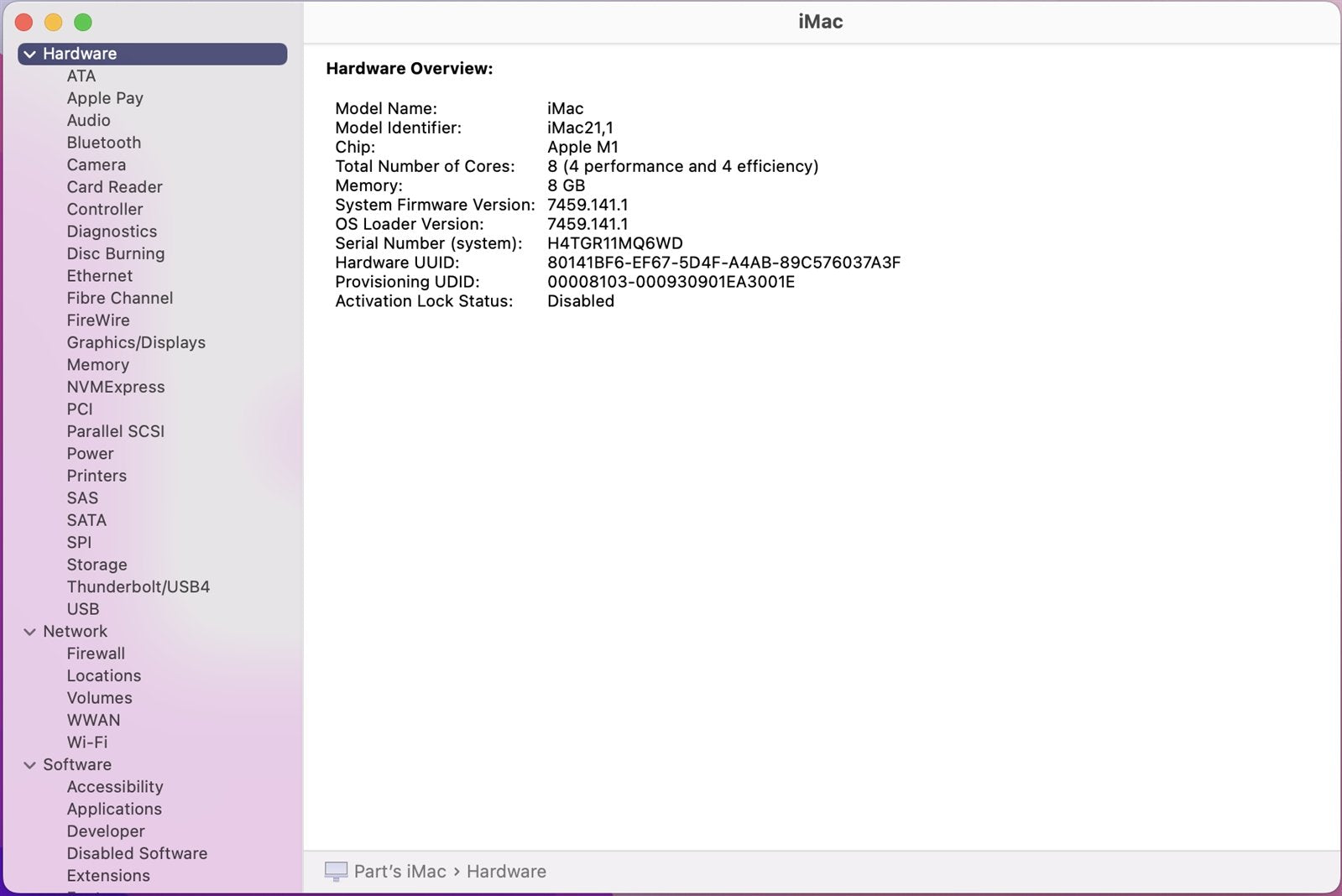Open Thunderbolt/USB4 information
The image size is (1342, 896).
click(138, 587)
